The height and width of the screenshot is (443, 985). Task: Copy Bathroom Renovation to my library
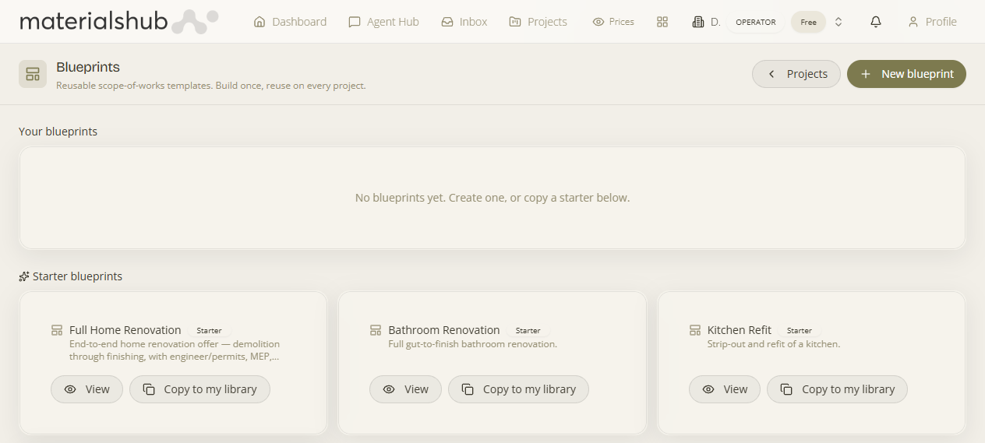point(518,389)
